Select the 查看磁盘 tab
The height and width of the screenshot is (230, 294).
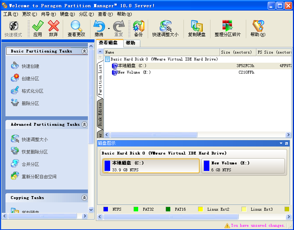[109, 43]
